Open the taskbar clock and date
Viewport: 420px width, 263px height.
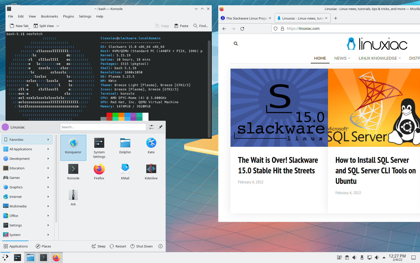pos(397,257)
